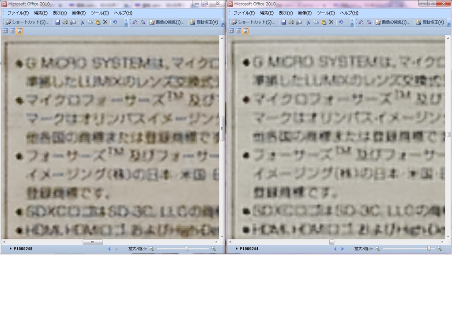Click Save icon in left window toolbar
The height and width of the screenshot is (318, 452).
coord(58,22)
